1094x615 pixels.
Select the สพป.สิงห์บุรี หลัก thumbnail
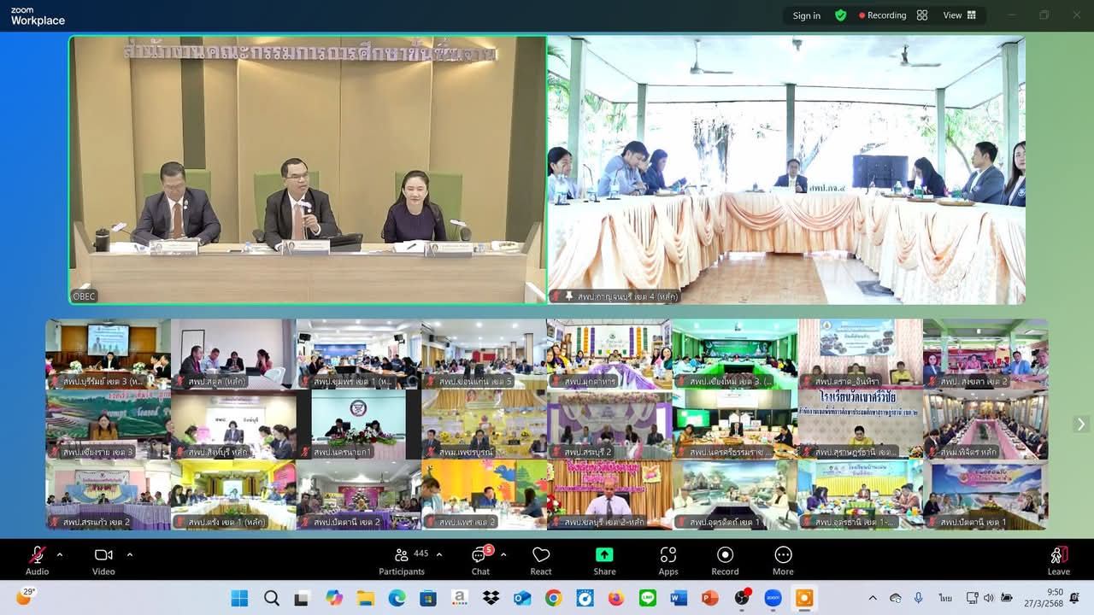point(233,425)
